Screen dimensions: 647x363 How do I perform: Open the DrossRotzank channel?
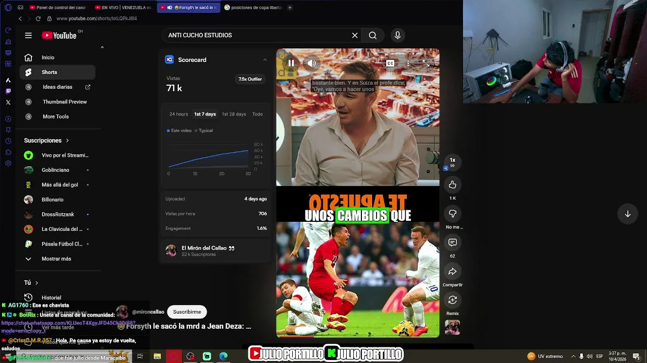tap(58, 214)
